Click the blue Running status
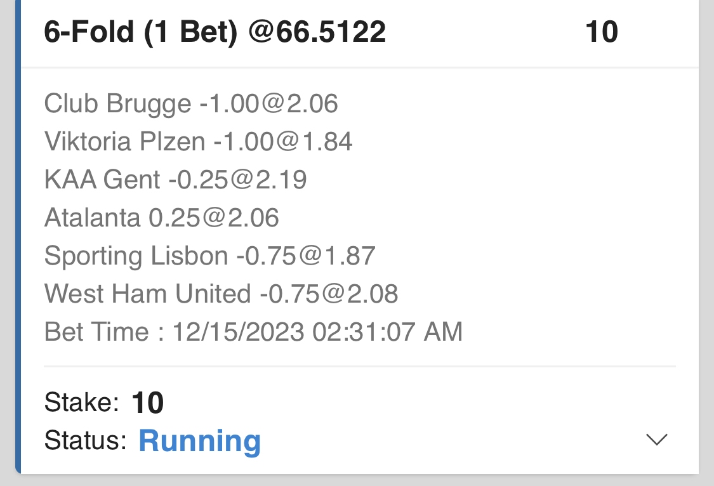The image size is (714, 486). tap(199, 440)
